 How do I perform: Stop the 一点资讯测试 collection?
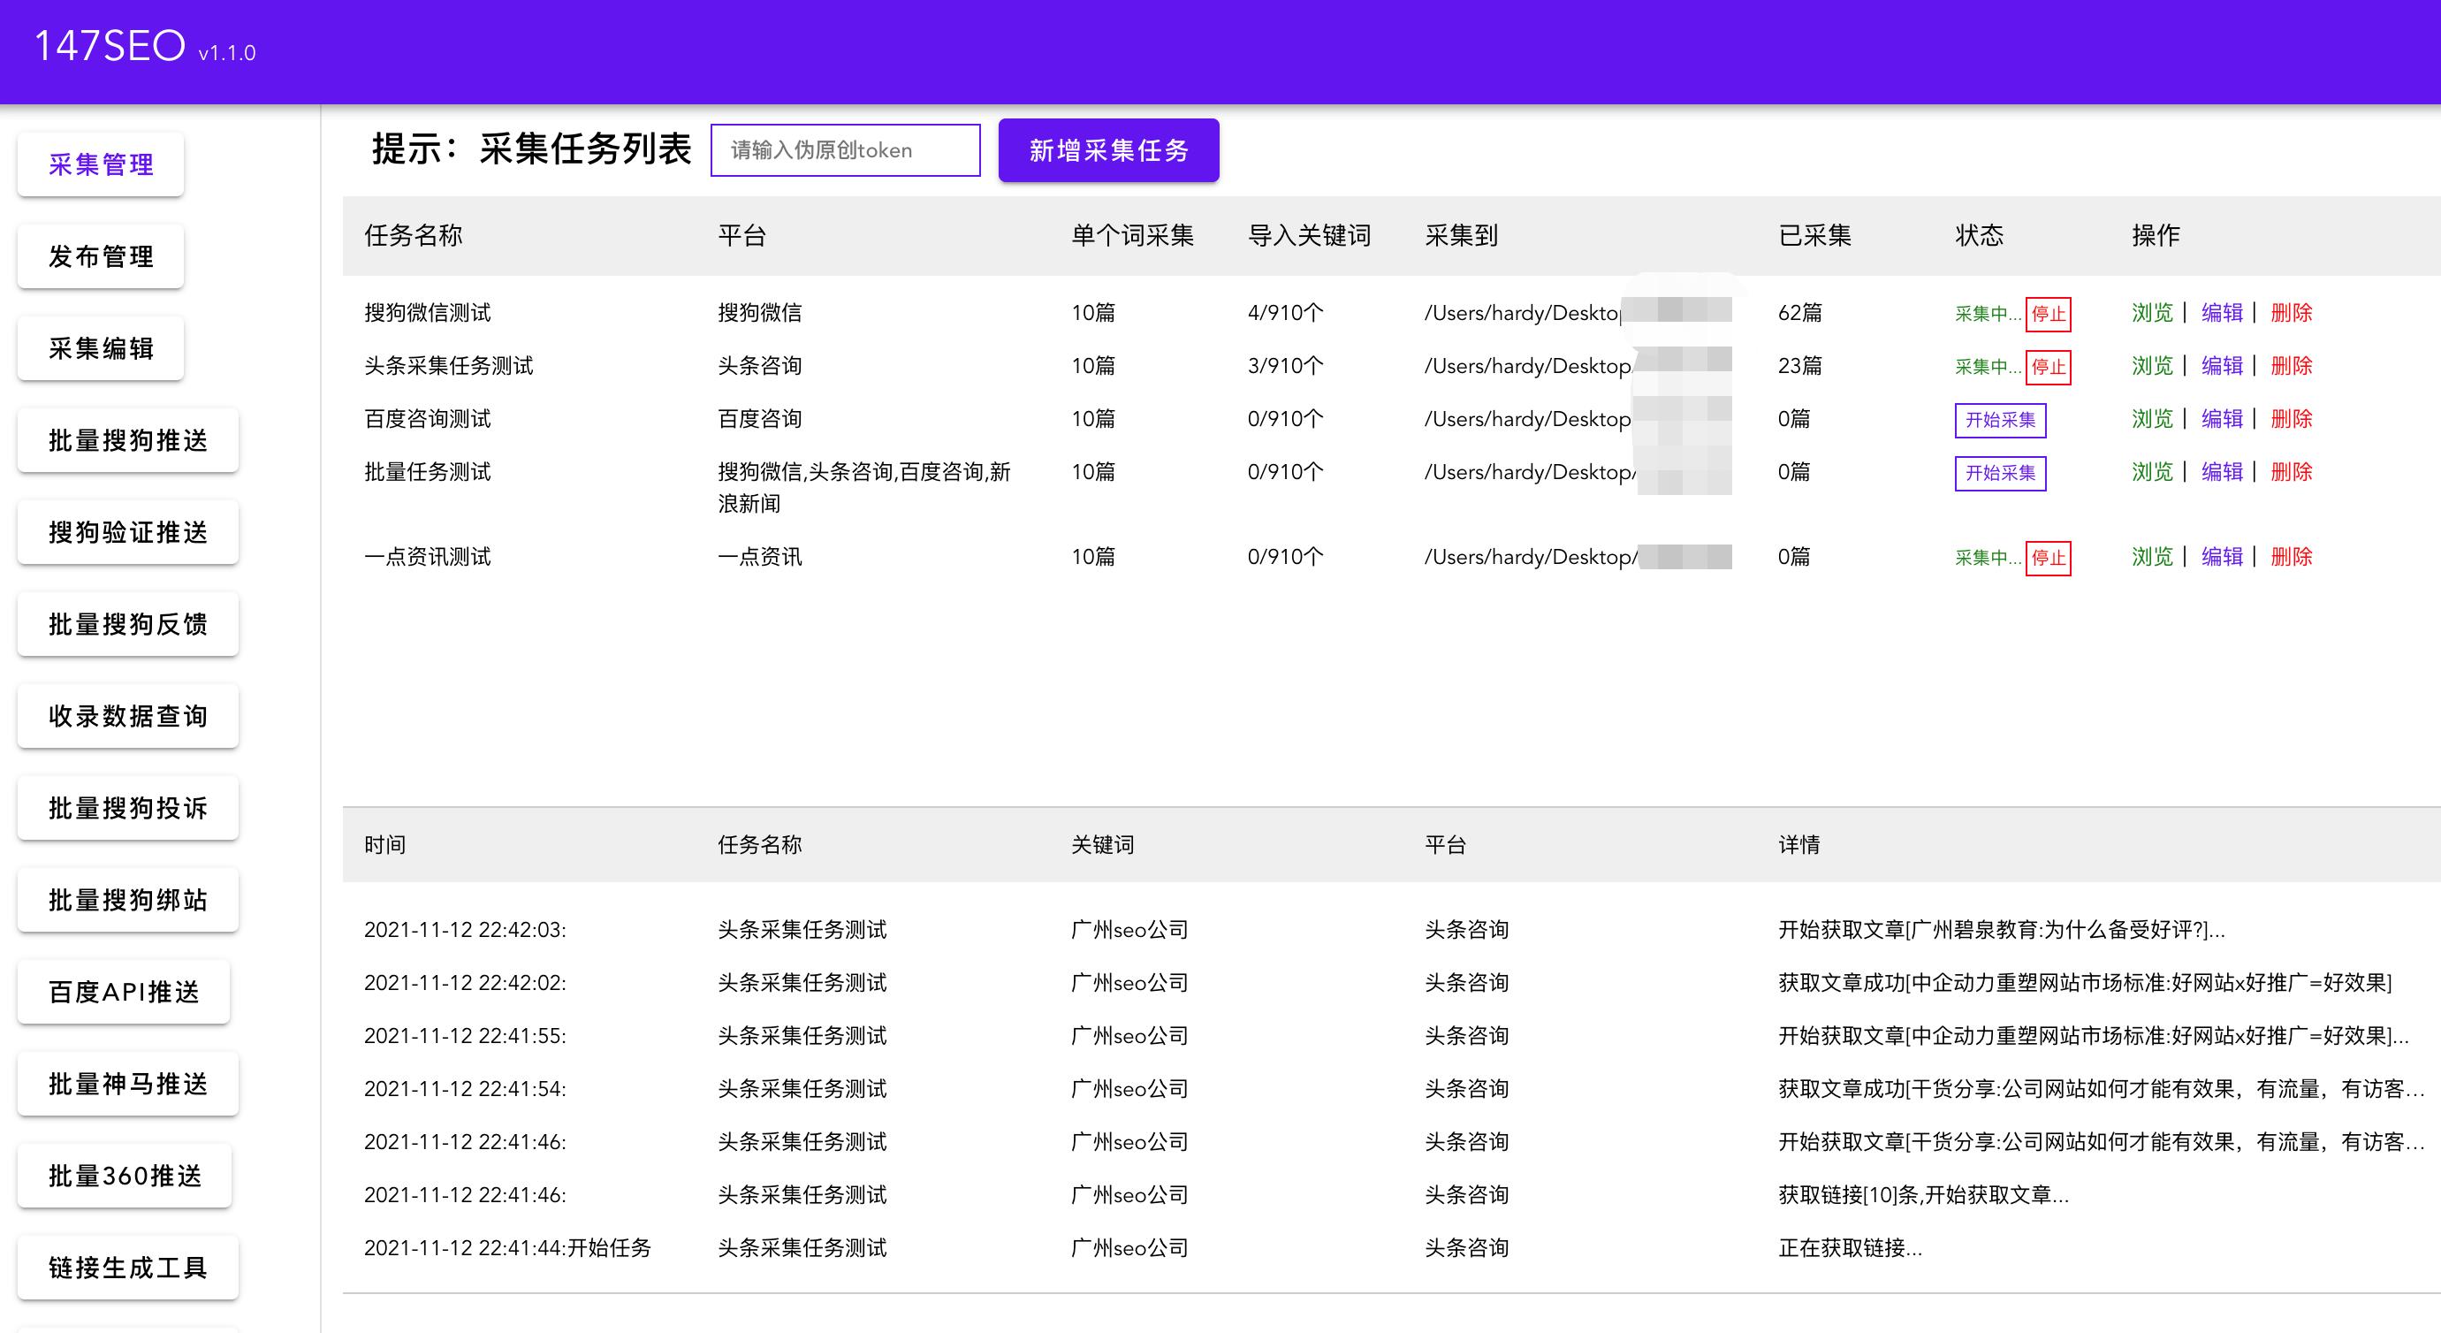coord(2049,560)
